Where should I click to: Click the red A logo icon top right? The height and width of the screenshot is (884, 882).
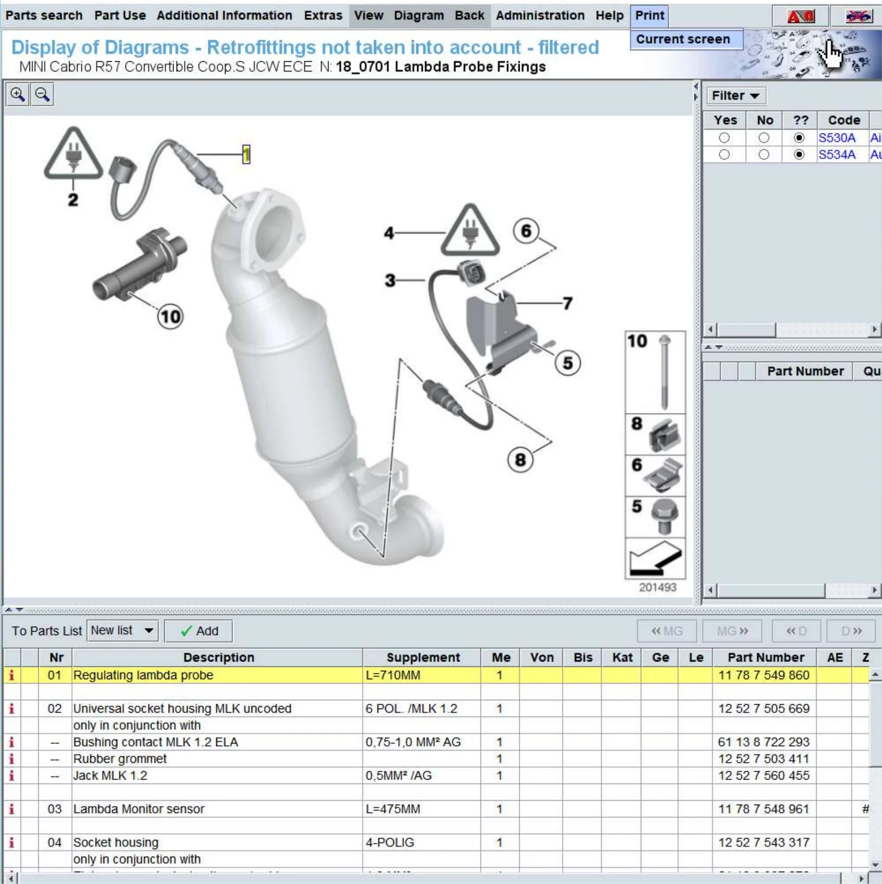pyautogui.click(x=801, y=16)
